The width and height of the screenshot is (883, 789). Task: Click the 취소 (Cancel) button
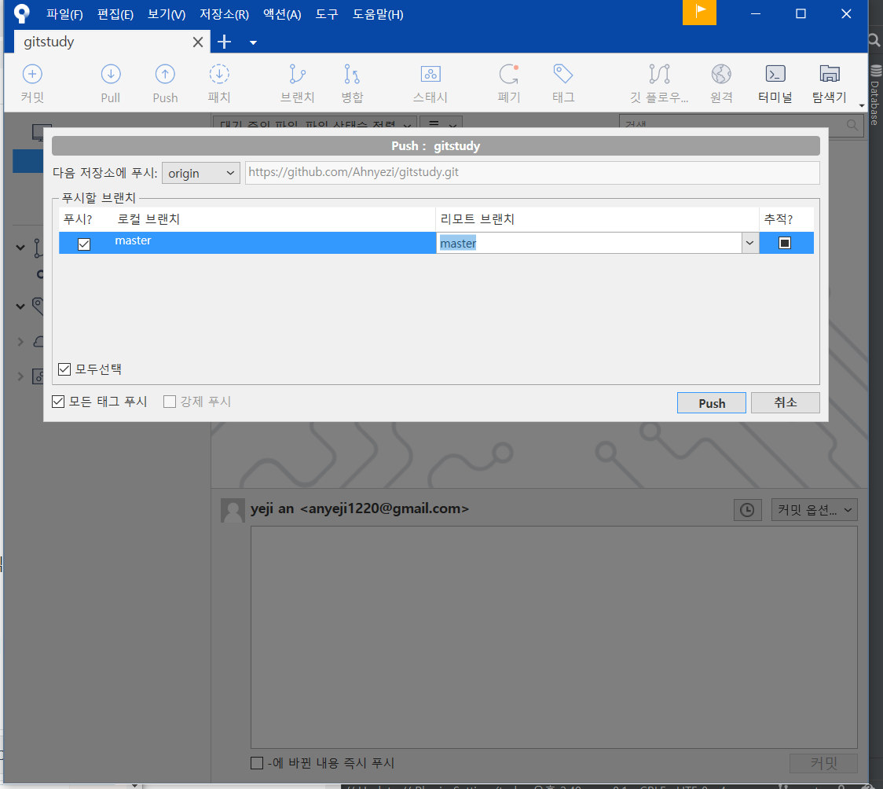(x=785, y=402)
